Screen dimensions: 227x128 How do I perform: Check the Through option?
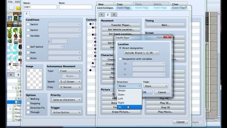click(28, 112)
